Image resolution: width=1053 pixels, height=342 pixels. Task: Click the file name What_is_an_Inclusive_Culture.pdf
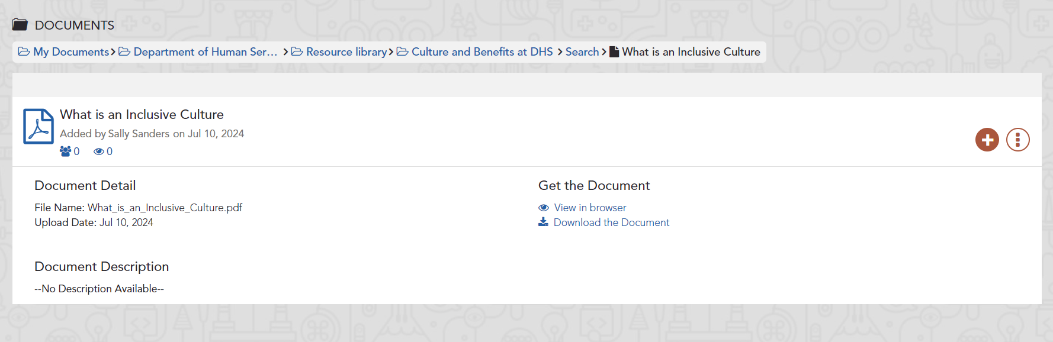[x=165, y=208]
